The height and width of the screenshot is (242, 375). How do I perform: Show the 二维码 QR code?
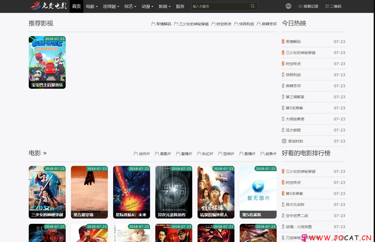333,6
